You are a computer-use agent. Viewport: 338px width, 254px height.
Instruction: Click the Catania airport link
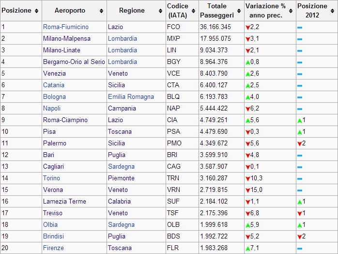(x=53, y=85)
